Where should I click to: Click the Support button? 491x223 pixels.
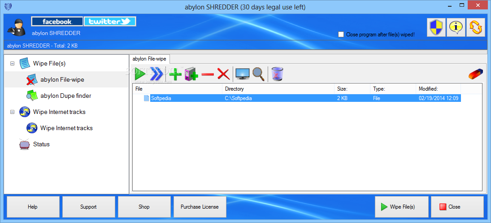pyautogui.click(x=89, y=207)
